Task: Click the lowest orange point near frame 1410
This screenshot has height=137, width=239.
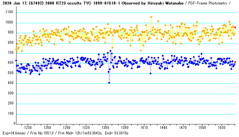Action: click(141, 50)
